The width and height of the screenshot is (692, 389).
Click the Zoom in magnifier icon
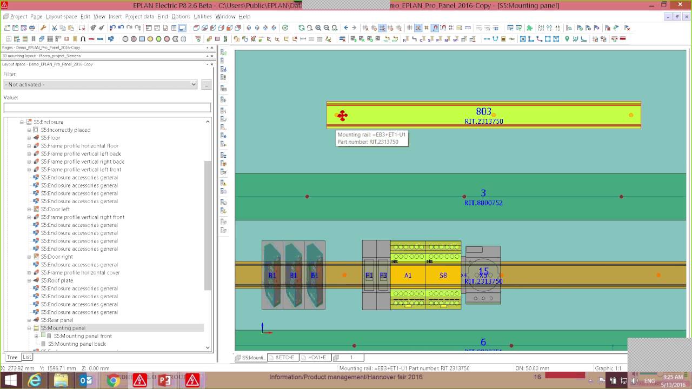click(x=318, y=28)
